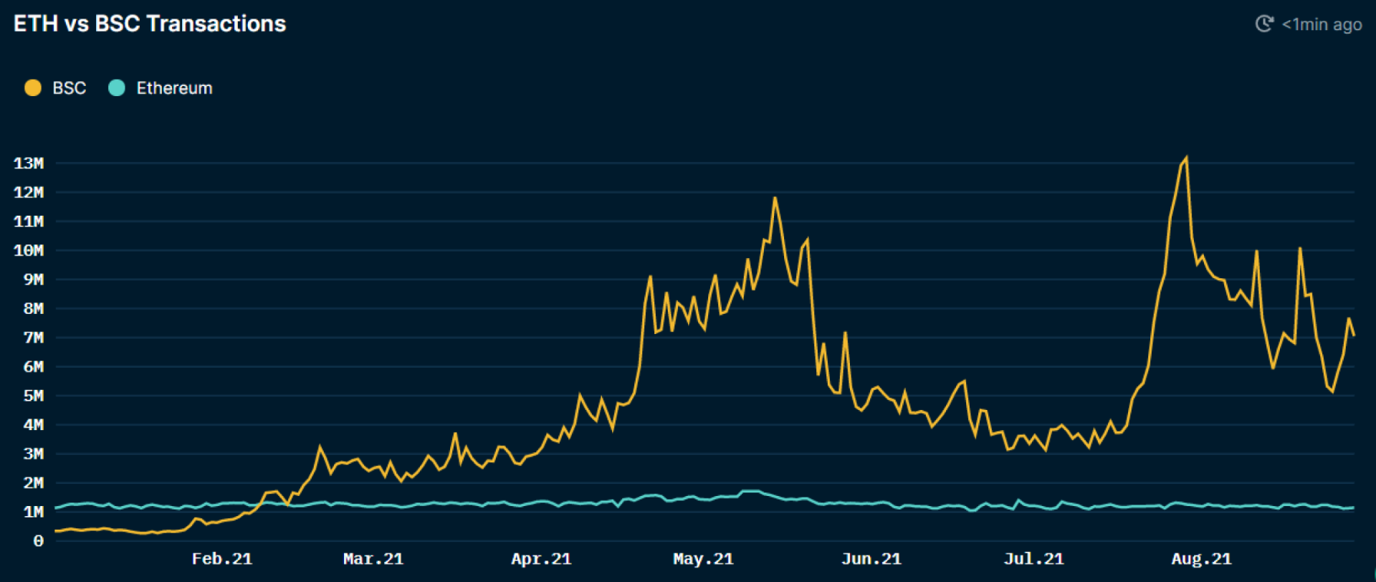
Task: Click the teal Ethereum legend dot
Action: click(x=116, y=88)
